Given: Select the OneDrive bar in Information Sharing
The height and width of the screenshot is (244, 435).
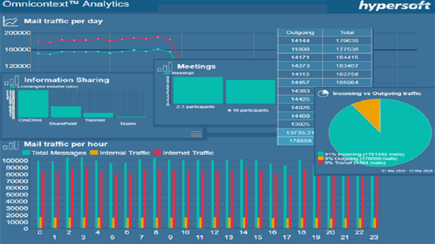Looking at the screenshot, I should pos(33,104).
